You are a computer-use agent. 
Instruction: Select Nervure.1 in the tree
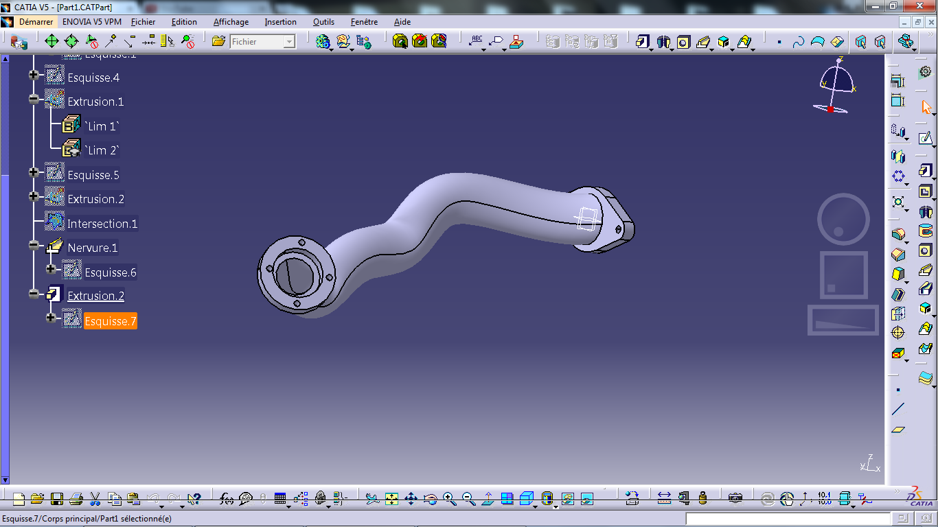pos(93,248)
